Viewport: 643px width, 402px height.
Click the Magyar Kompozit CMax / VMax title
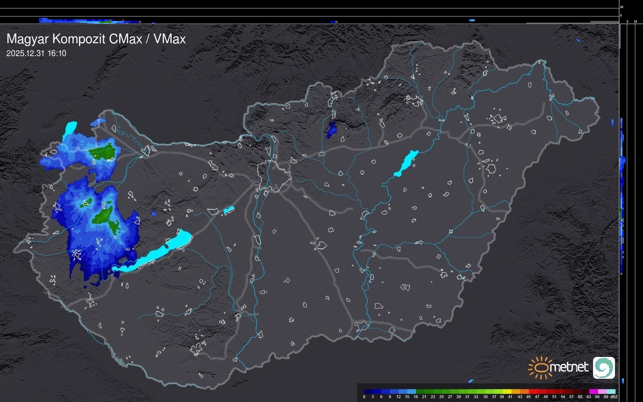96,39
